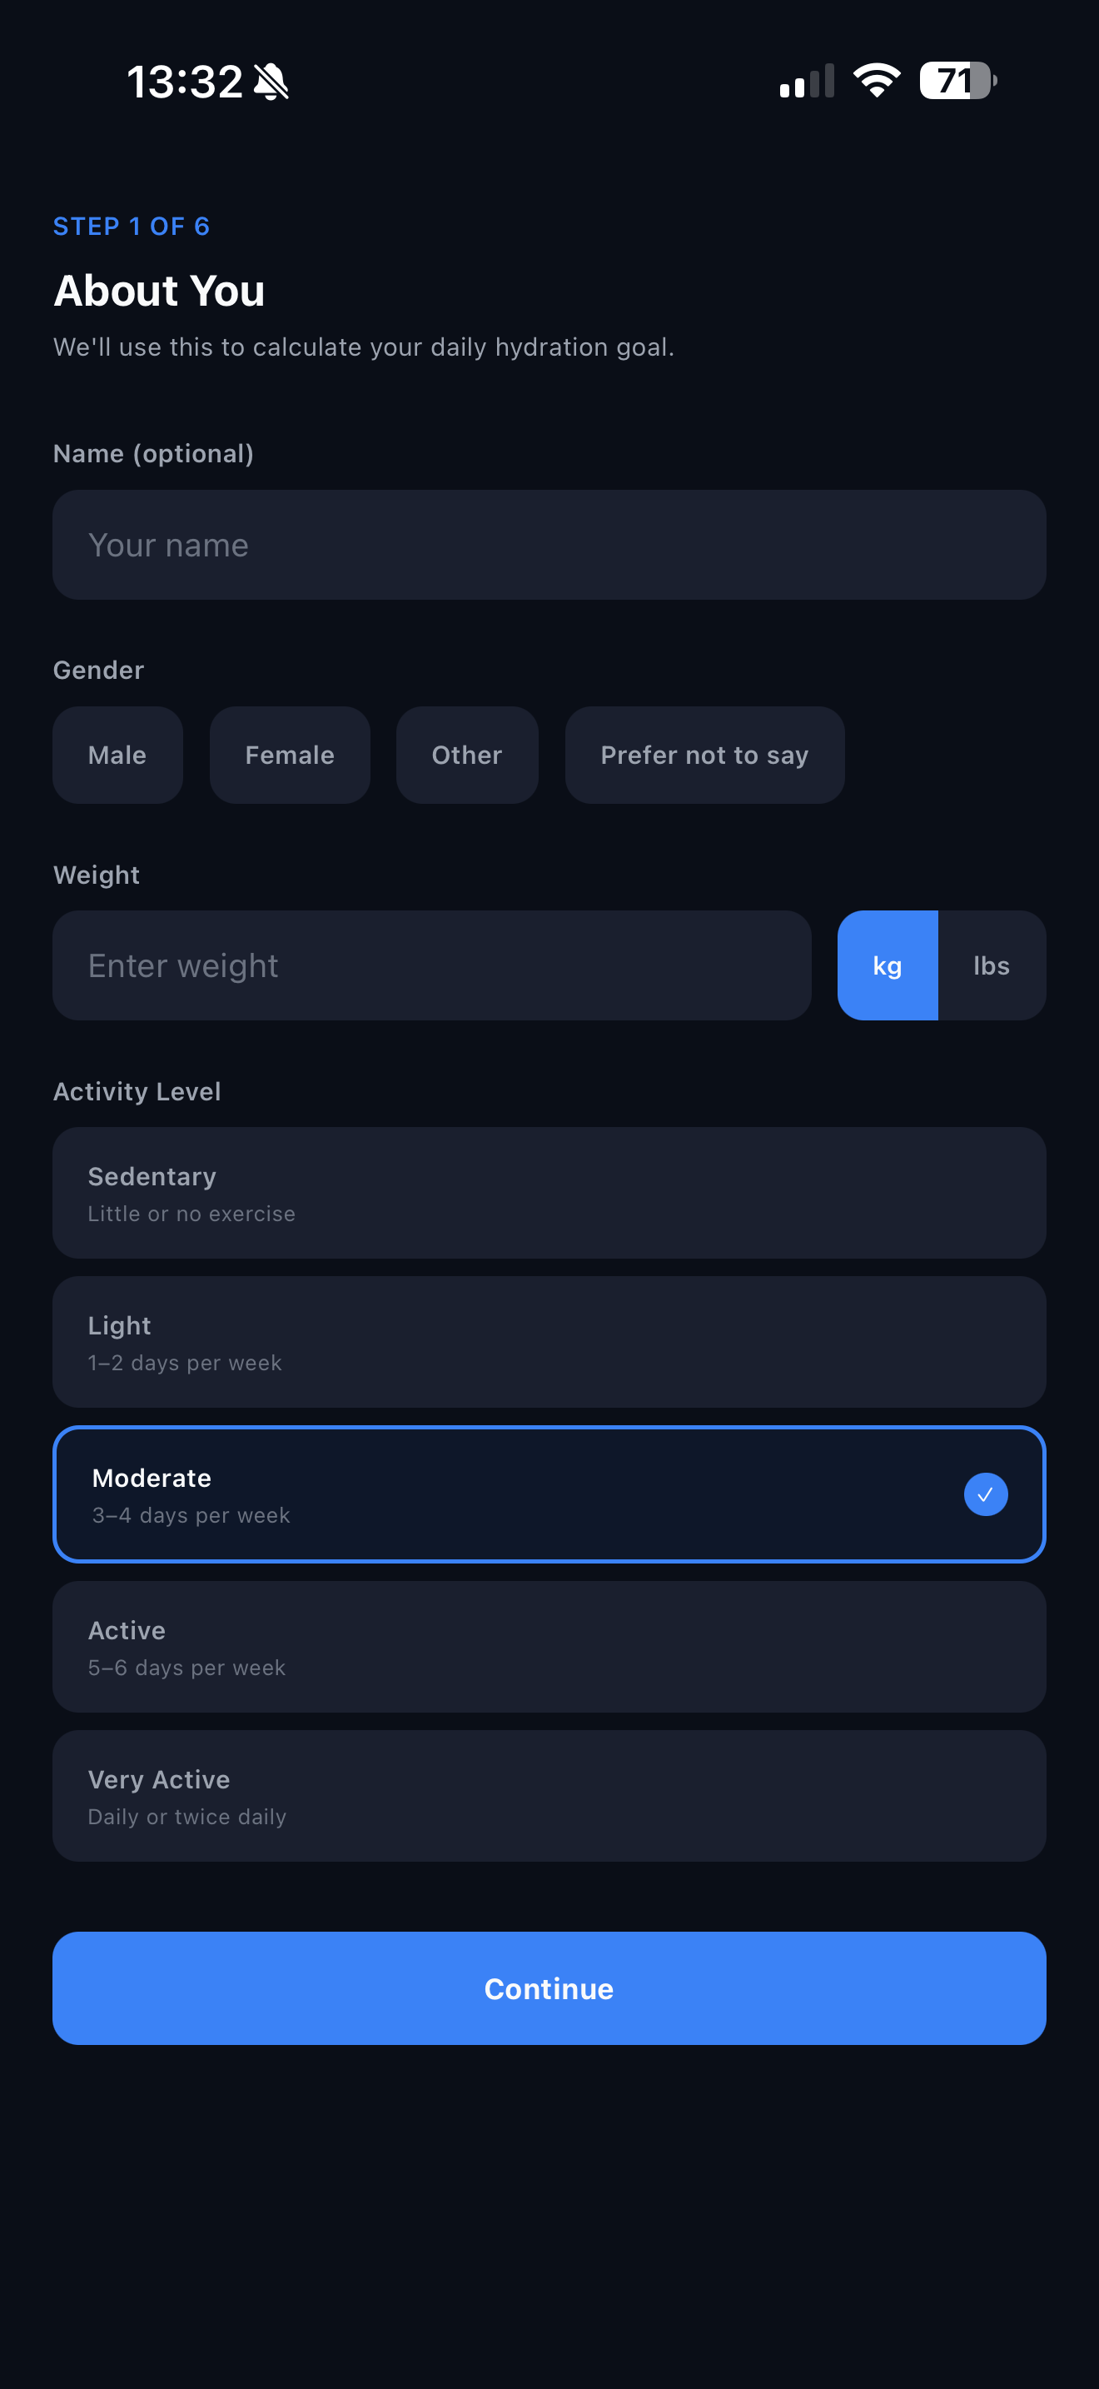Tap the Enter weight input field
Image resolution: width=1099 pixels, height=2389 pixels.
pyautogui.click(x=433, y=965)
